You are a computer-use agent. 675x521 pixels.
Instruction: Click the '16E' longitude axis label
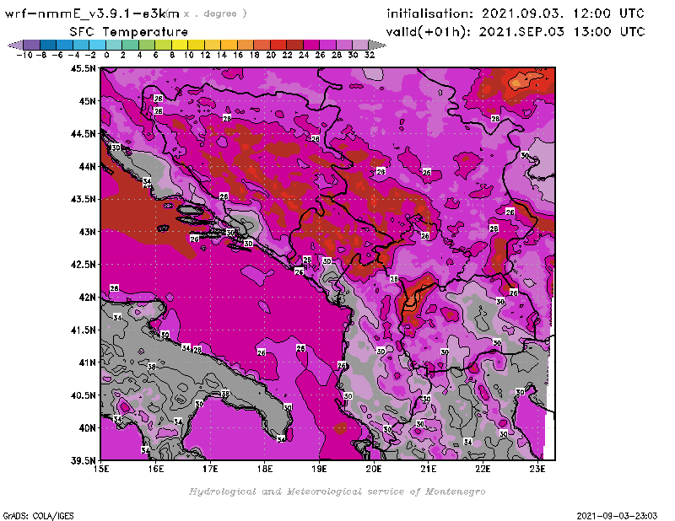click(x=156, y=469)
